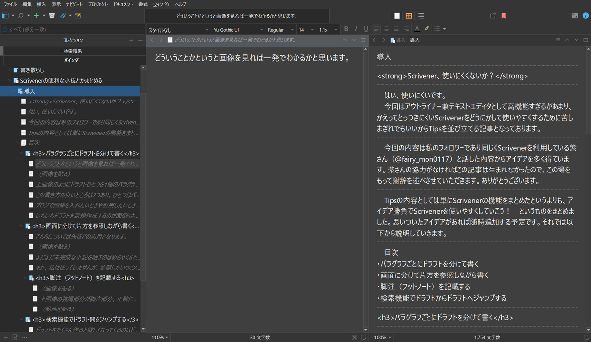Viewport: 591px width, 342px height.
Task: Open the search magnifier tool
Action: coord(21,16)
